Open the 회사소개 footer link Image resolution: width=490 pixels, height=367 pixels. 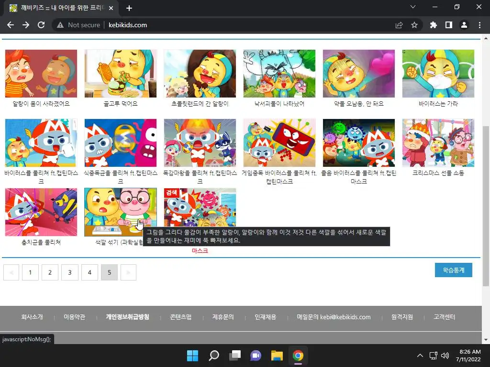click(32, 317)
